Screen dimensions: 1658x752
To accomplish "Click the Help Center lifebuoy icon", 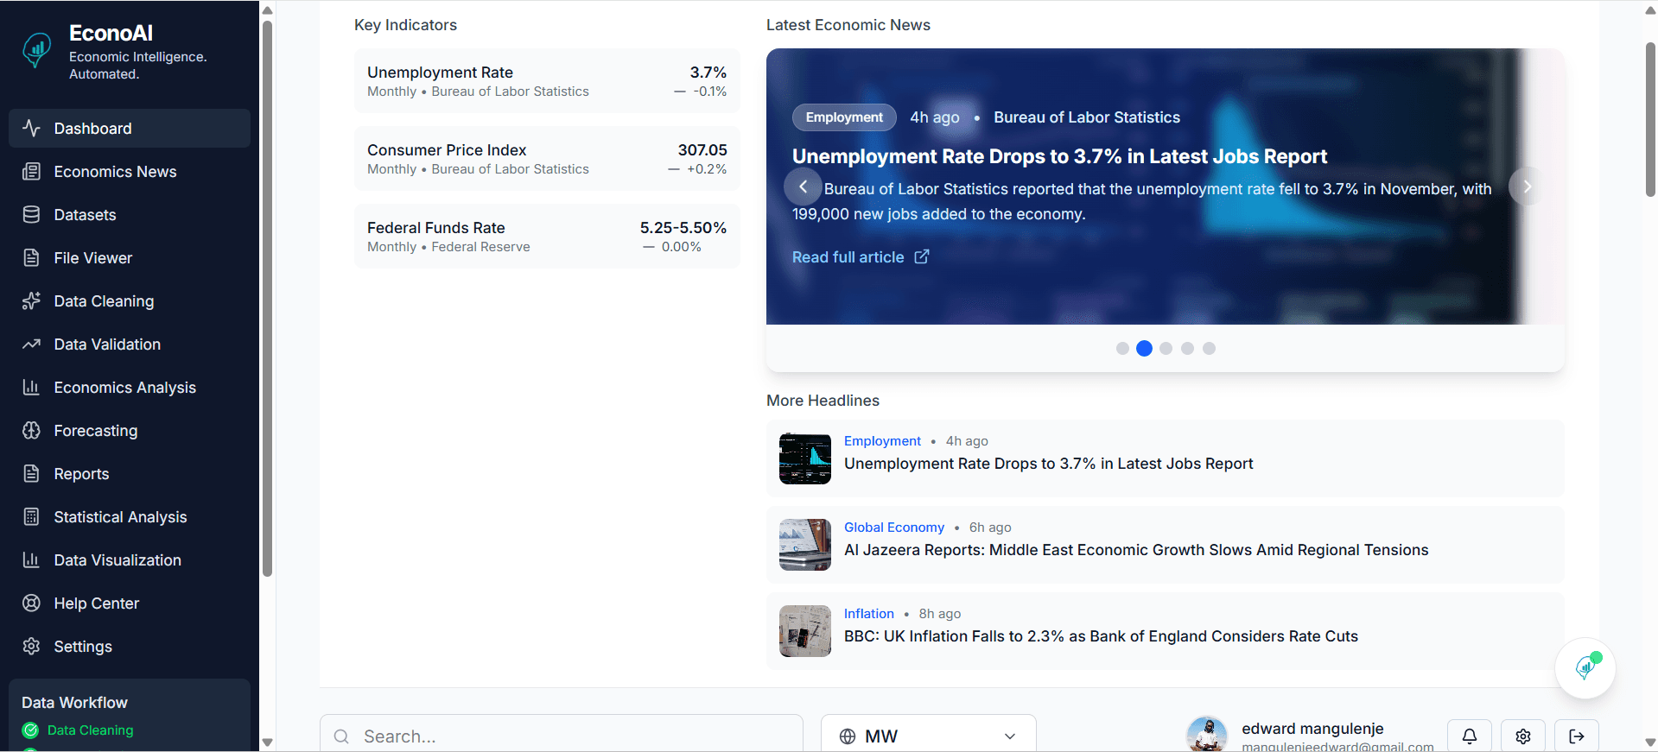I will 31,603.
